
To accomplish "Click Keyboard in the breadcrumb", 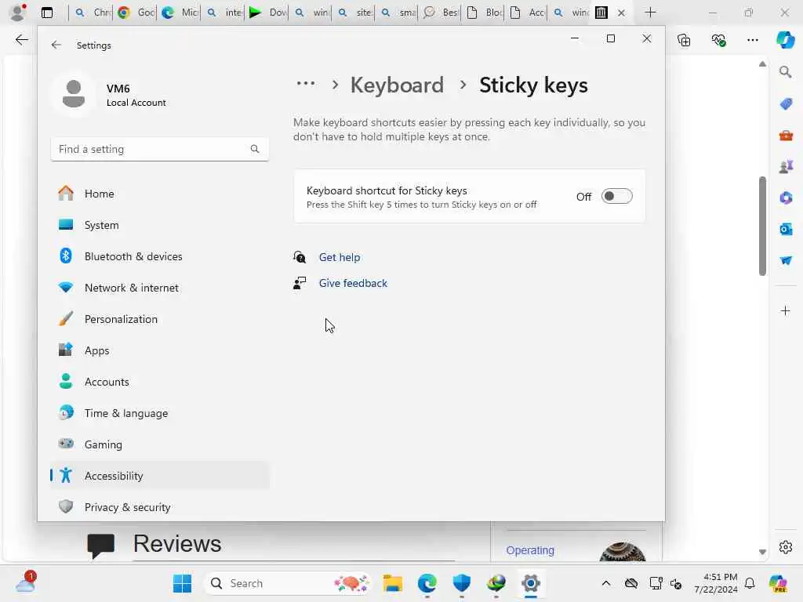I will [397, 85].
